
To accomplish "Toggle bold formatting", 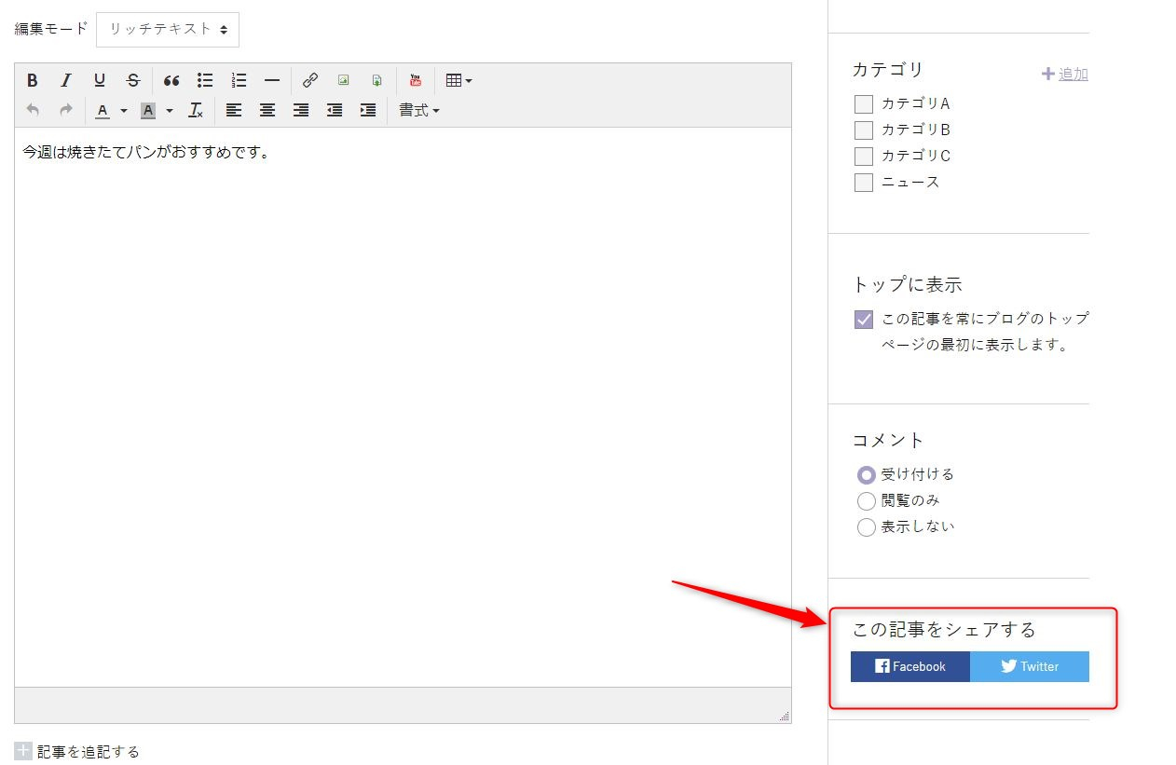I will 33,80.
